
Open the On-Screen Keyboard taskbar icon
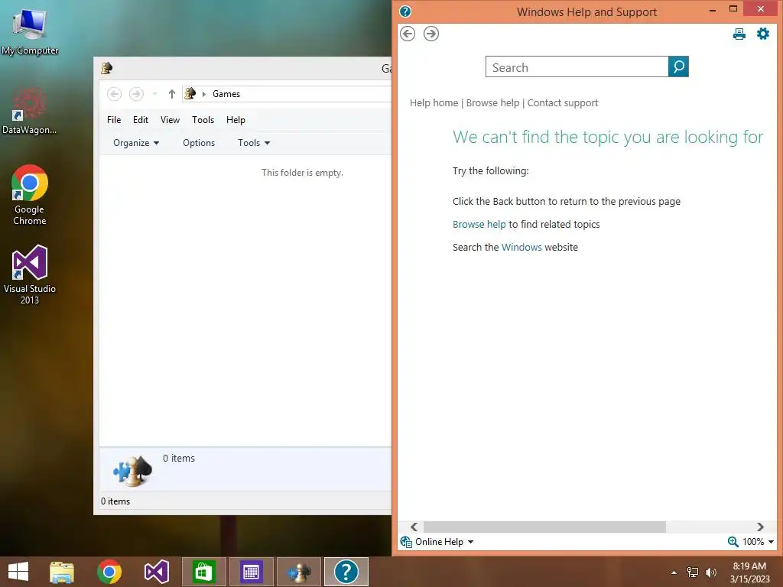[x=251, y=572]
